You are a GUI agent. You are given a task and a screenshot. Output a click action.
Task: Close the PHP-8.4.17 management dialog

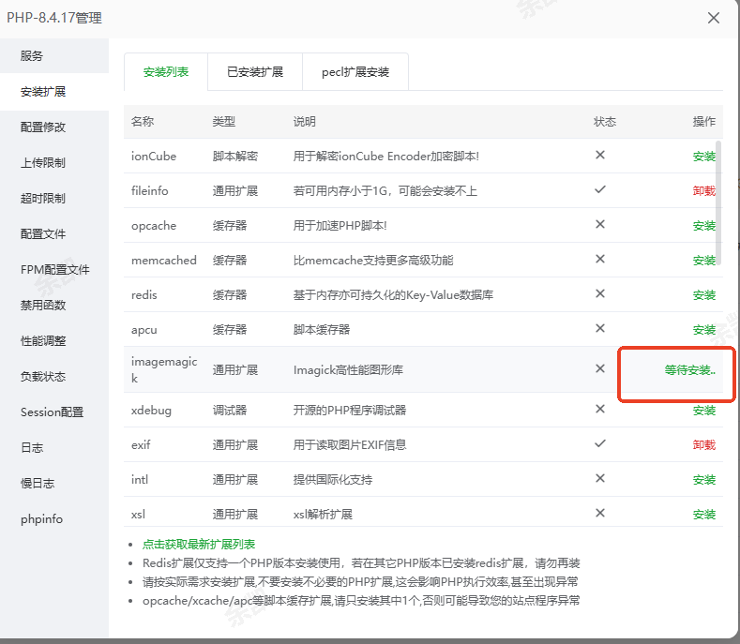[713, 18]
